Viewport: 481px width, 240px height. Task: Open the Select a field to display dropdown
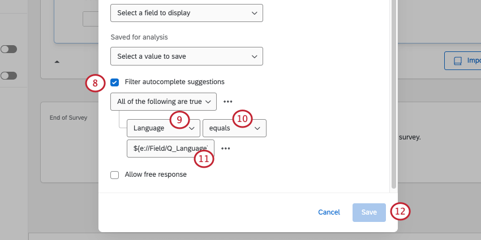pos(187,12)
